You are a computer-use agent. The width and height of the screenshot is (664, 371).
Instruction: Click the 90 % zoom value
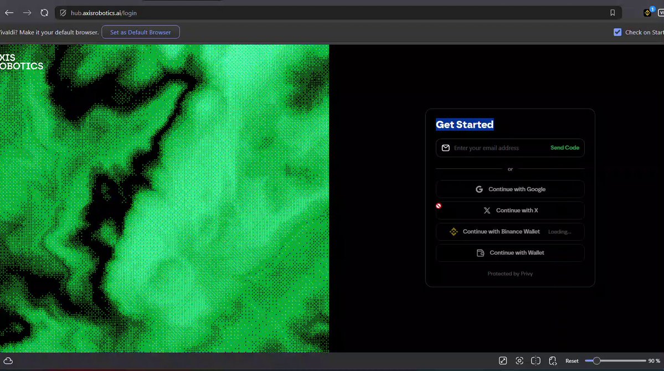[654, 361]
